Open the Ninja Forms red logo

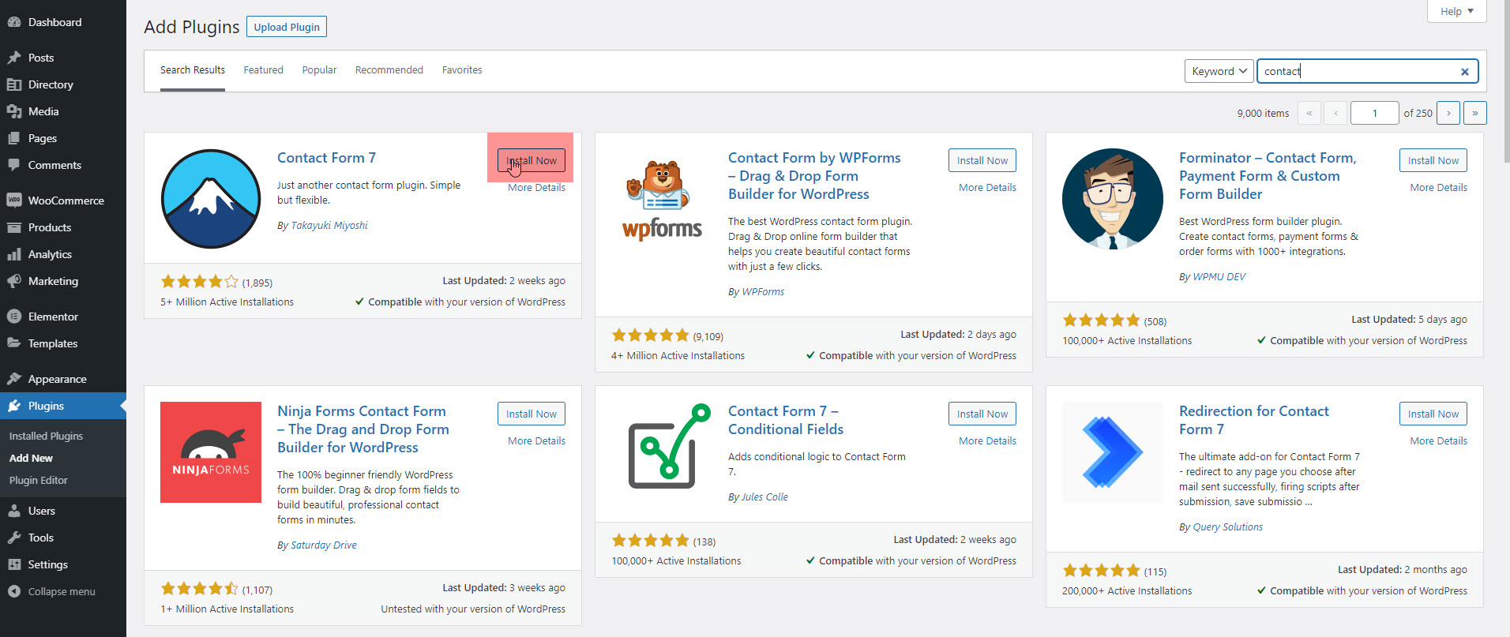tap(211, 452)
